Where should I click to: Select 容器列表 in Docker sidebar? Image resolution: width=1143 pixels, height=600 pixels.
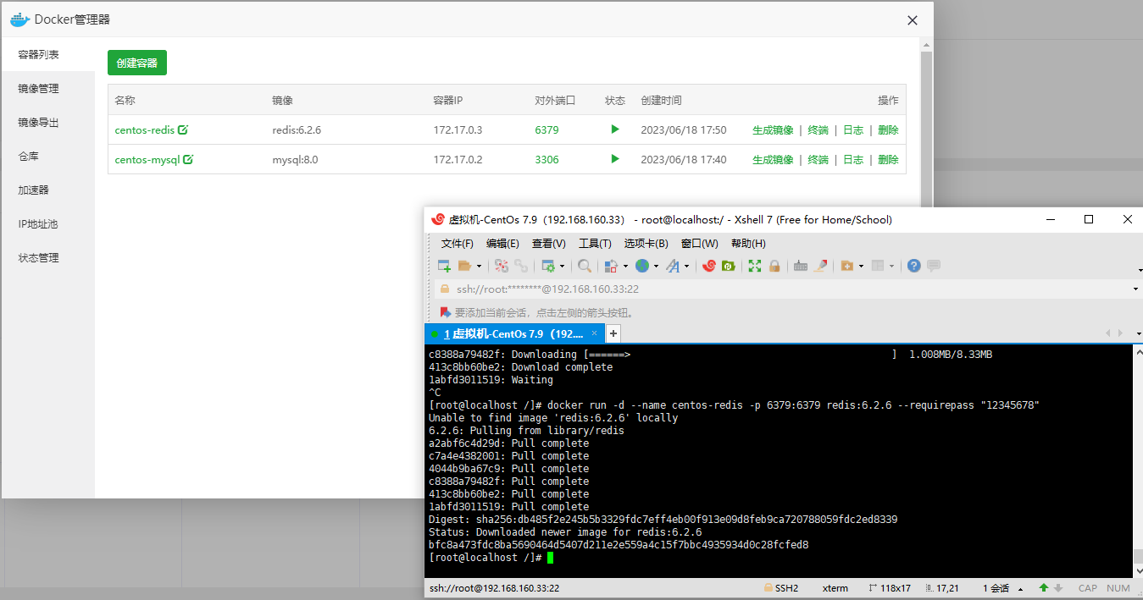tap(48, 54)
